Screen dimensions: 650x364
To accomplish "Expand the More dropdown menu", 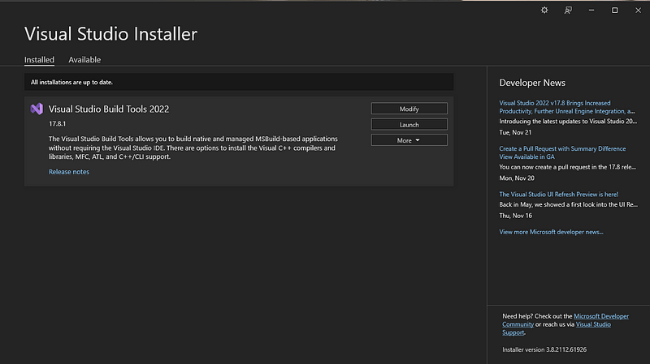I will [409, 140].
